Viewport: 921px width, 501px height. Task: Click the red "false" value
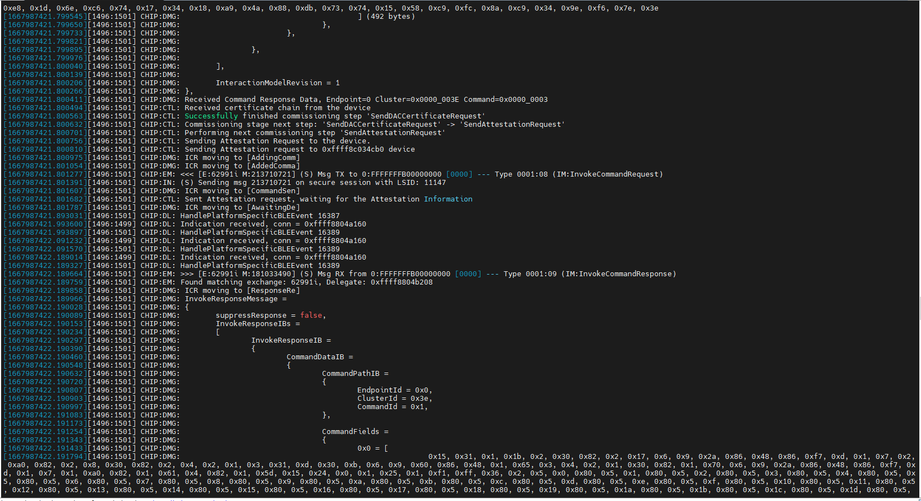click(x=311, y=316)
